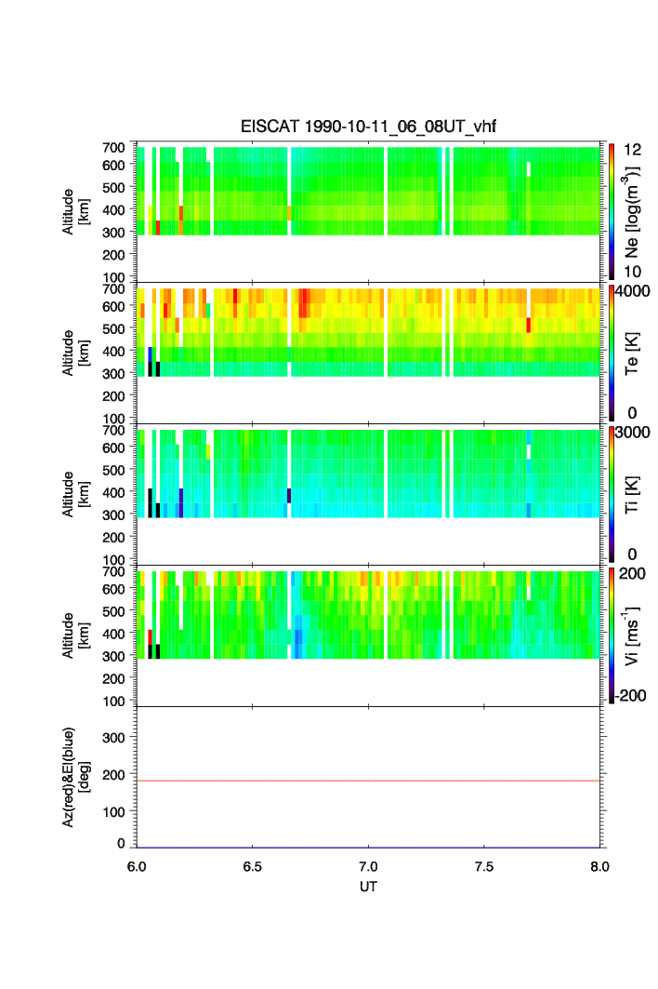Click the 600 altitude tick of the Vi panel
Screen dimensions: 658x989
point(114,589)
